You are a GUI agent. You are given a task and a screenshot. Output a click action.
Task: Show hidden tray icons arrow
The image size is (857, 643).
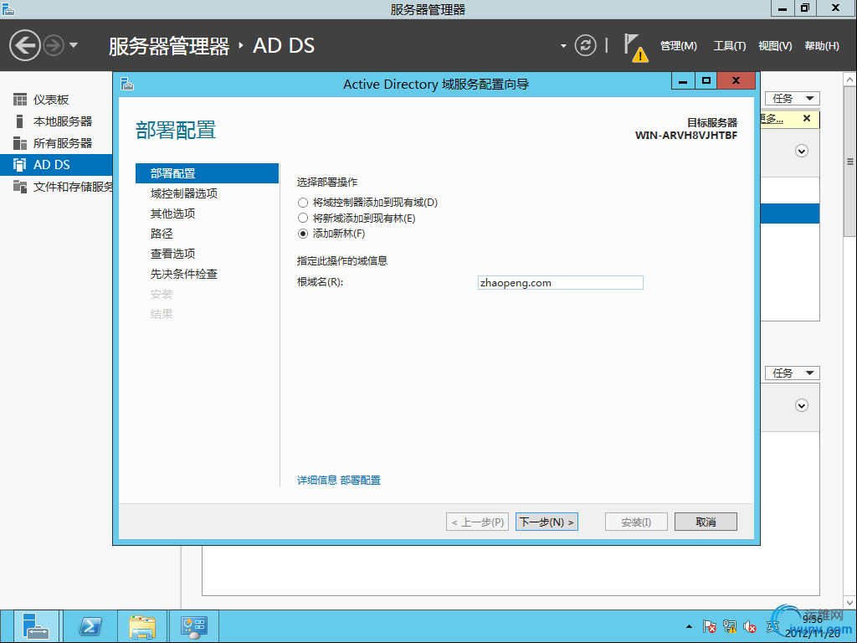click(x=689, y=626)
